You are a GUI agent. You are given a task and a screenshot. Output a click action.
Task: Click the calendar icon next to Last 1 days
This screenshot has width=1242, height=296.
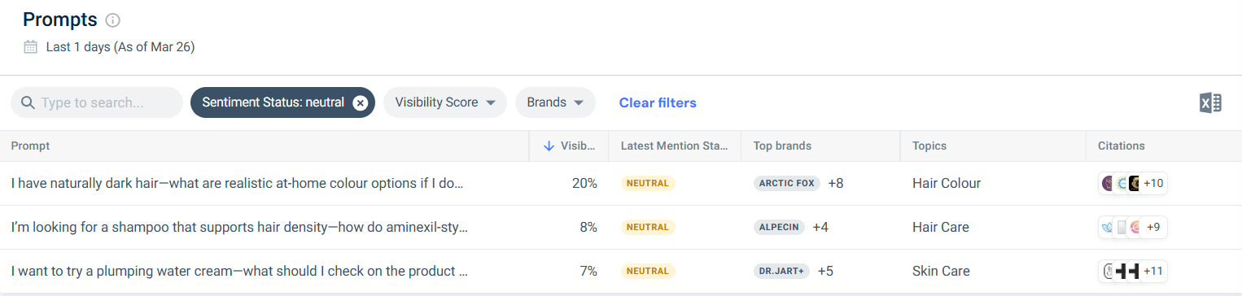click(x=30, y=47)
